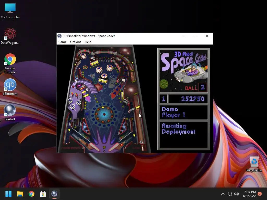Open the Windows Start menu
Viewport: 267px width, 200px height.
(x=8, y=194)
